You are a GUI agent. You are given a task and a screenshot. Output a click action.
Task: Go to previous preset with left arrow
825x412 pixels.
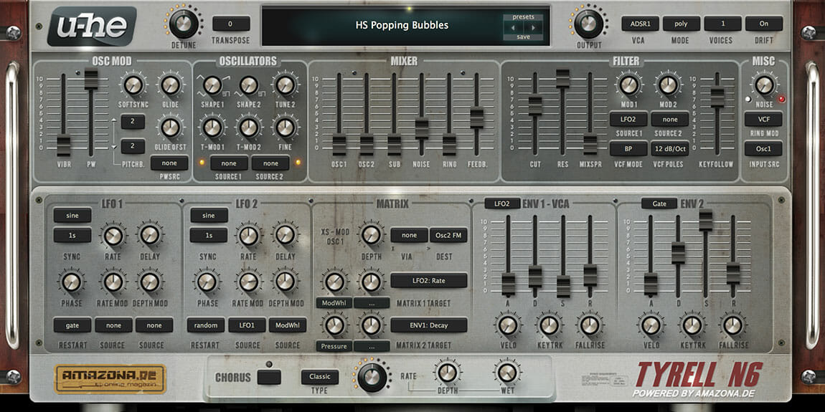click(514, 28)
